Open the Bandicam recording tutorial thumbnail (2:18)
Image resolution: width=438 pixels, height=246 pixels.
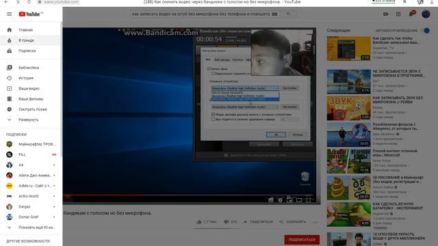[x=348, y=49]
